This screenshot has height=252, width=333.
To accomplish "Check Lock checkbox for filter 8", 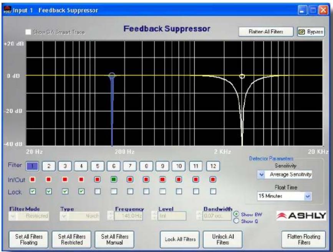I will [146, 191].
